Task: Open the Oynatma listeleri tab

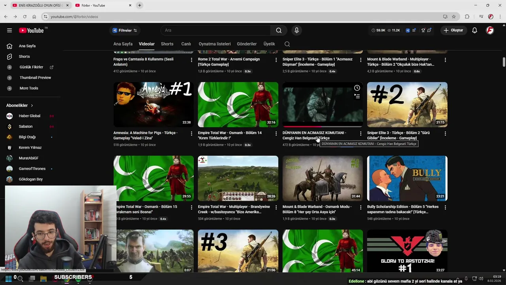Action: (215, 44)
